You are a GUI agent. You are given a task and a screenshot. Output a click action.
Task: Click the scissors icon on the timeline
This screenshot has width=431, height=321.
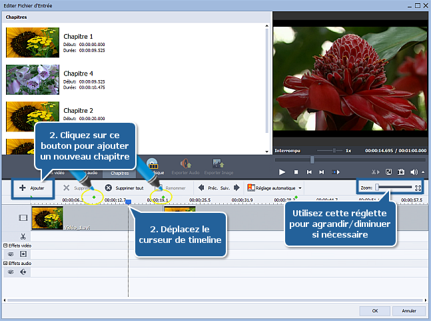[x=23, y=236]
